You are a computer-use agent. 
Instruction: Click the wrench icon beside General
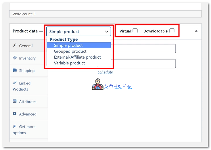click(x=15, y=45)
